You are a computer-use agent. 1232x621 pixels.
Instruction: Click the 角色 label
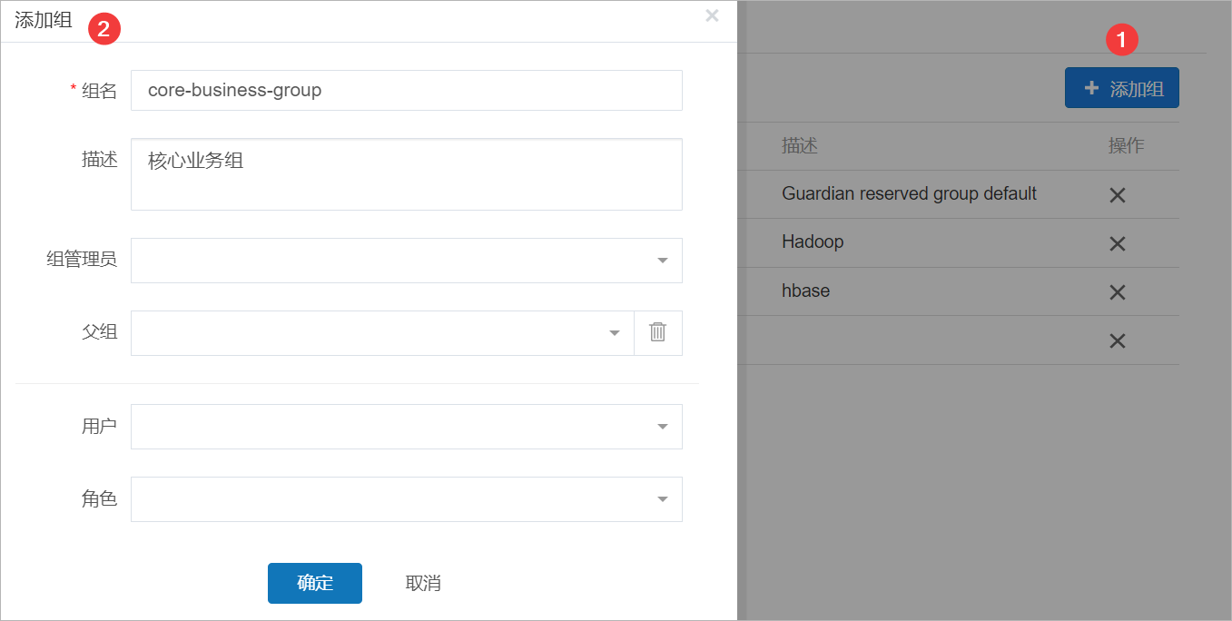pyautogui.click(x=100, y=498)
